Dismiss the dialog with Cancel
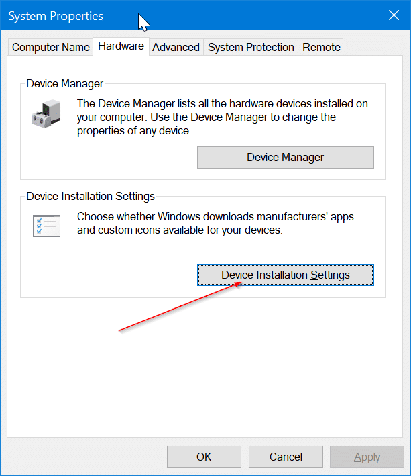The width and height of the screenshot is (411, 476). click(286, 457)
